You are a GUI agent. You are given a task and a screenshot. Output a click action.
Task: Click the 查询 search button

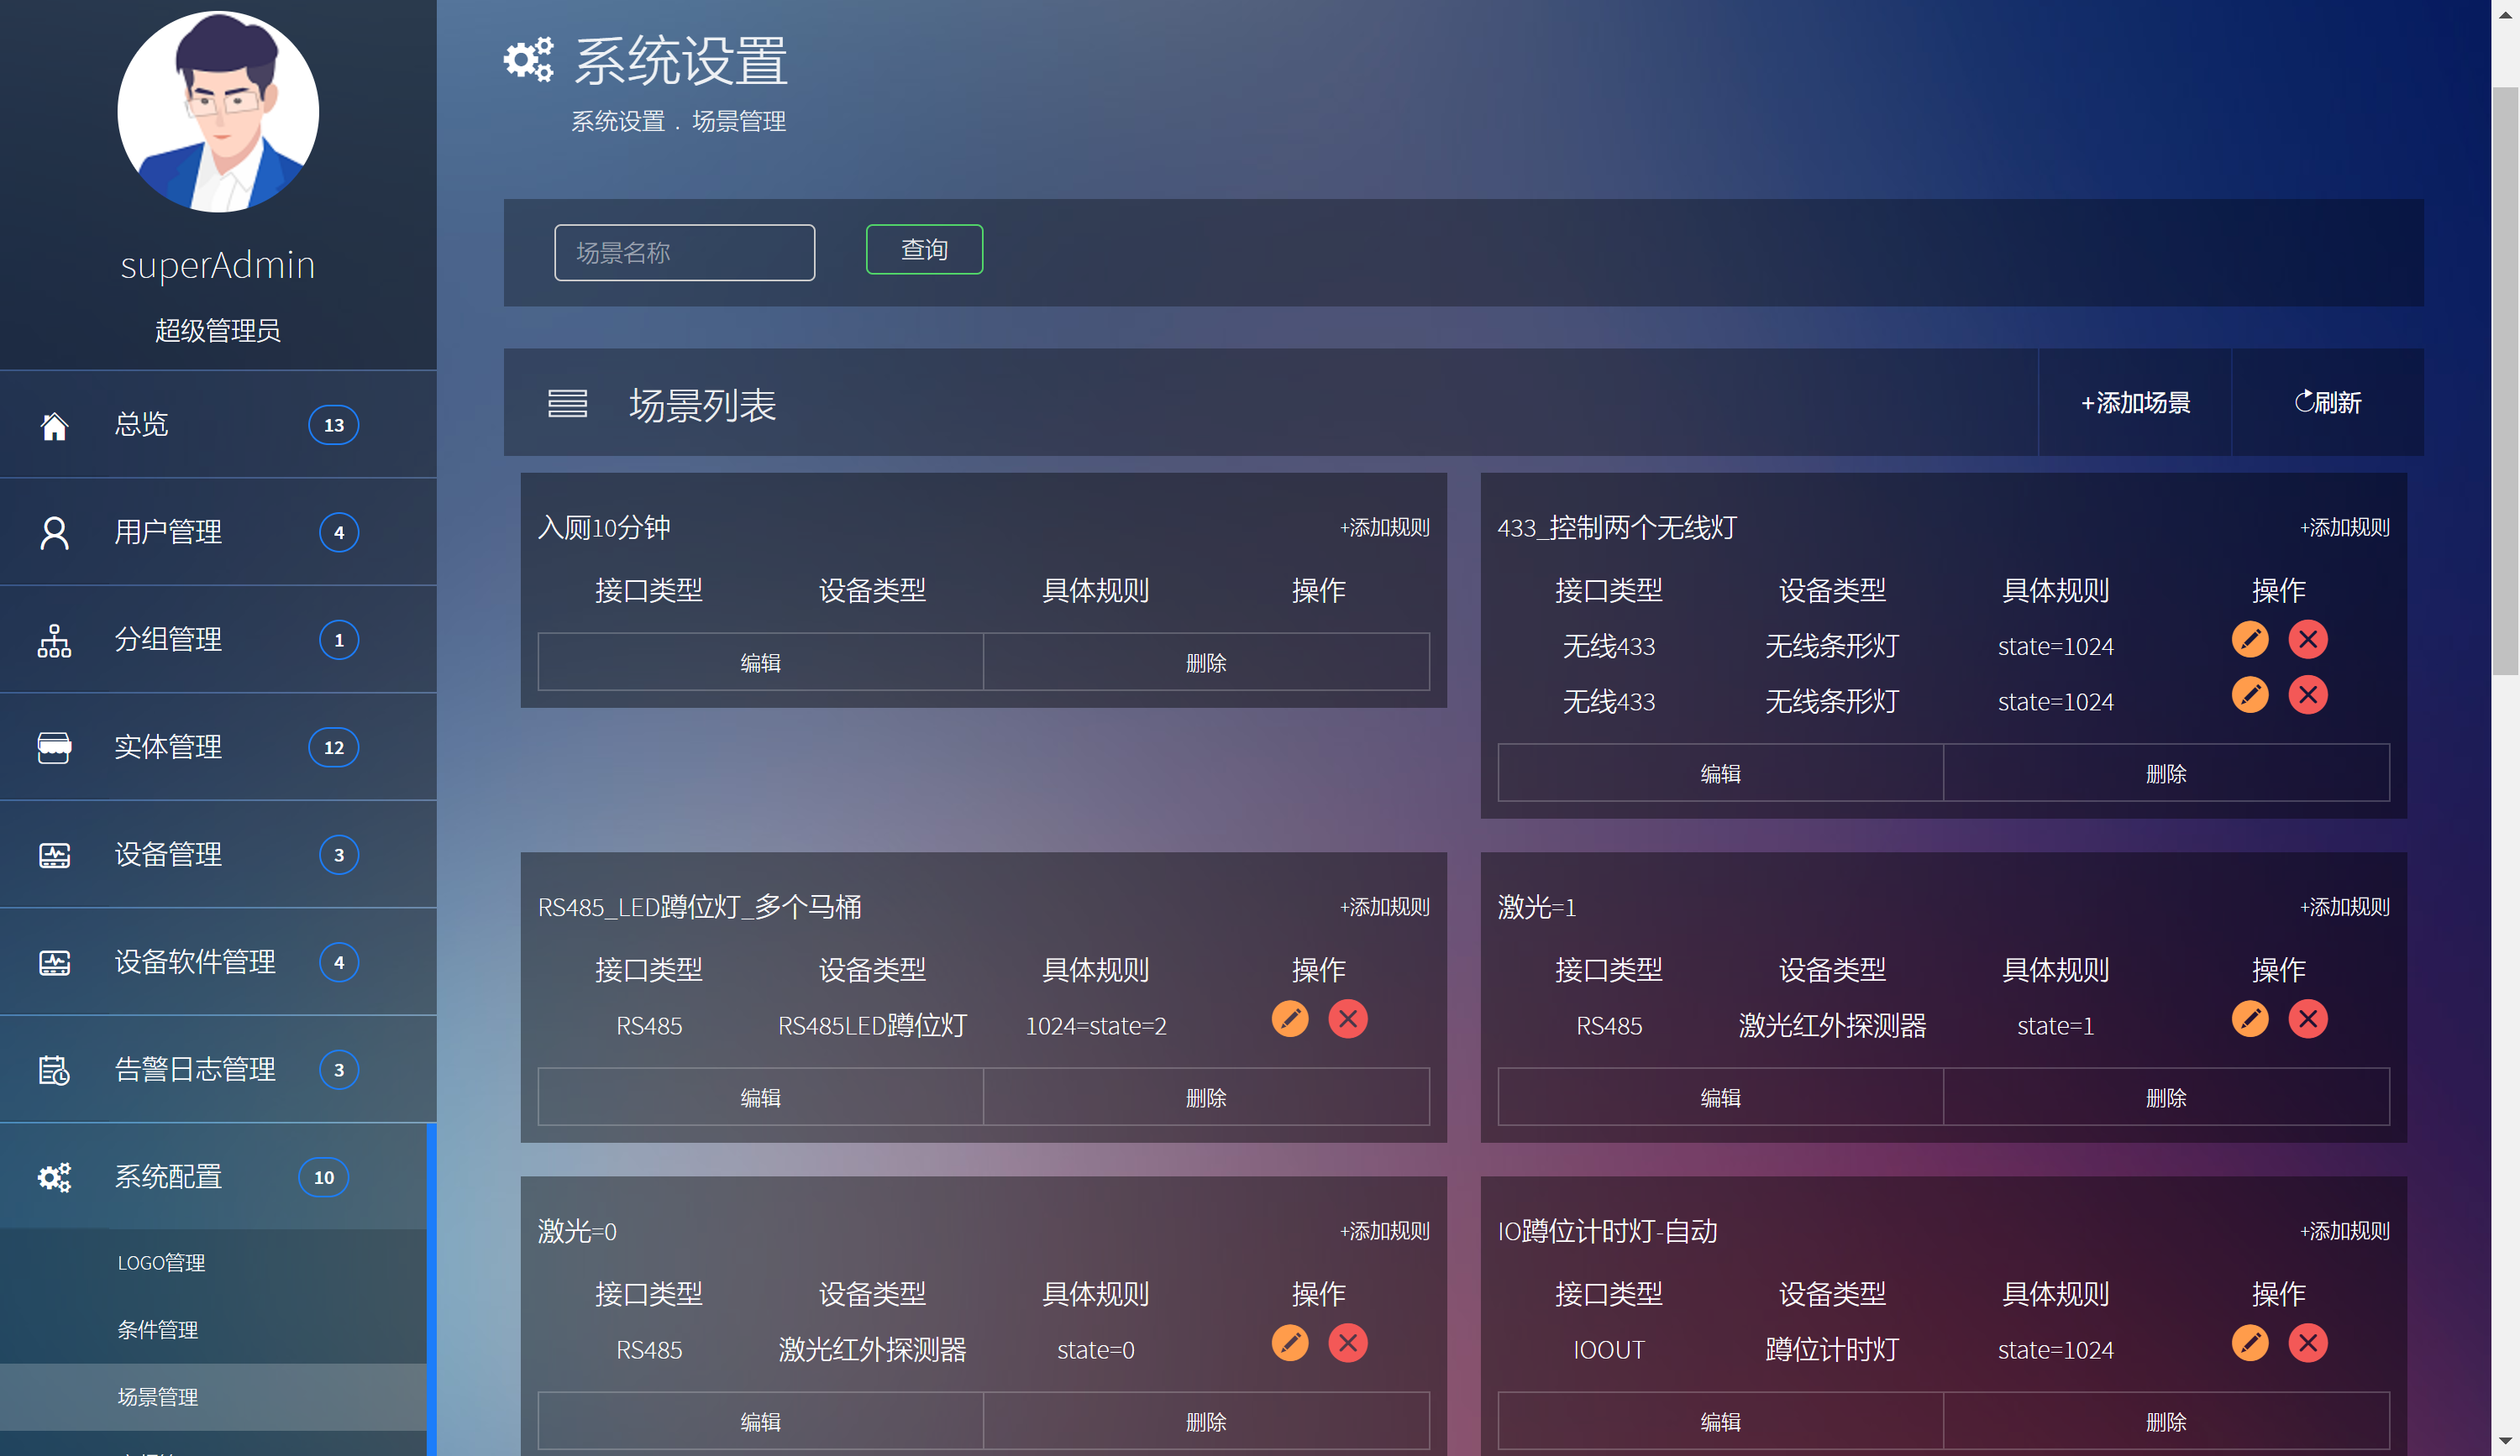click(x=924, y=250)
